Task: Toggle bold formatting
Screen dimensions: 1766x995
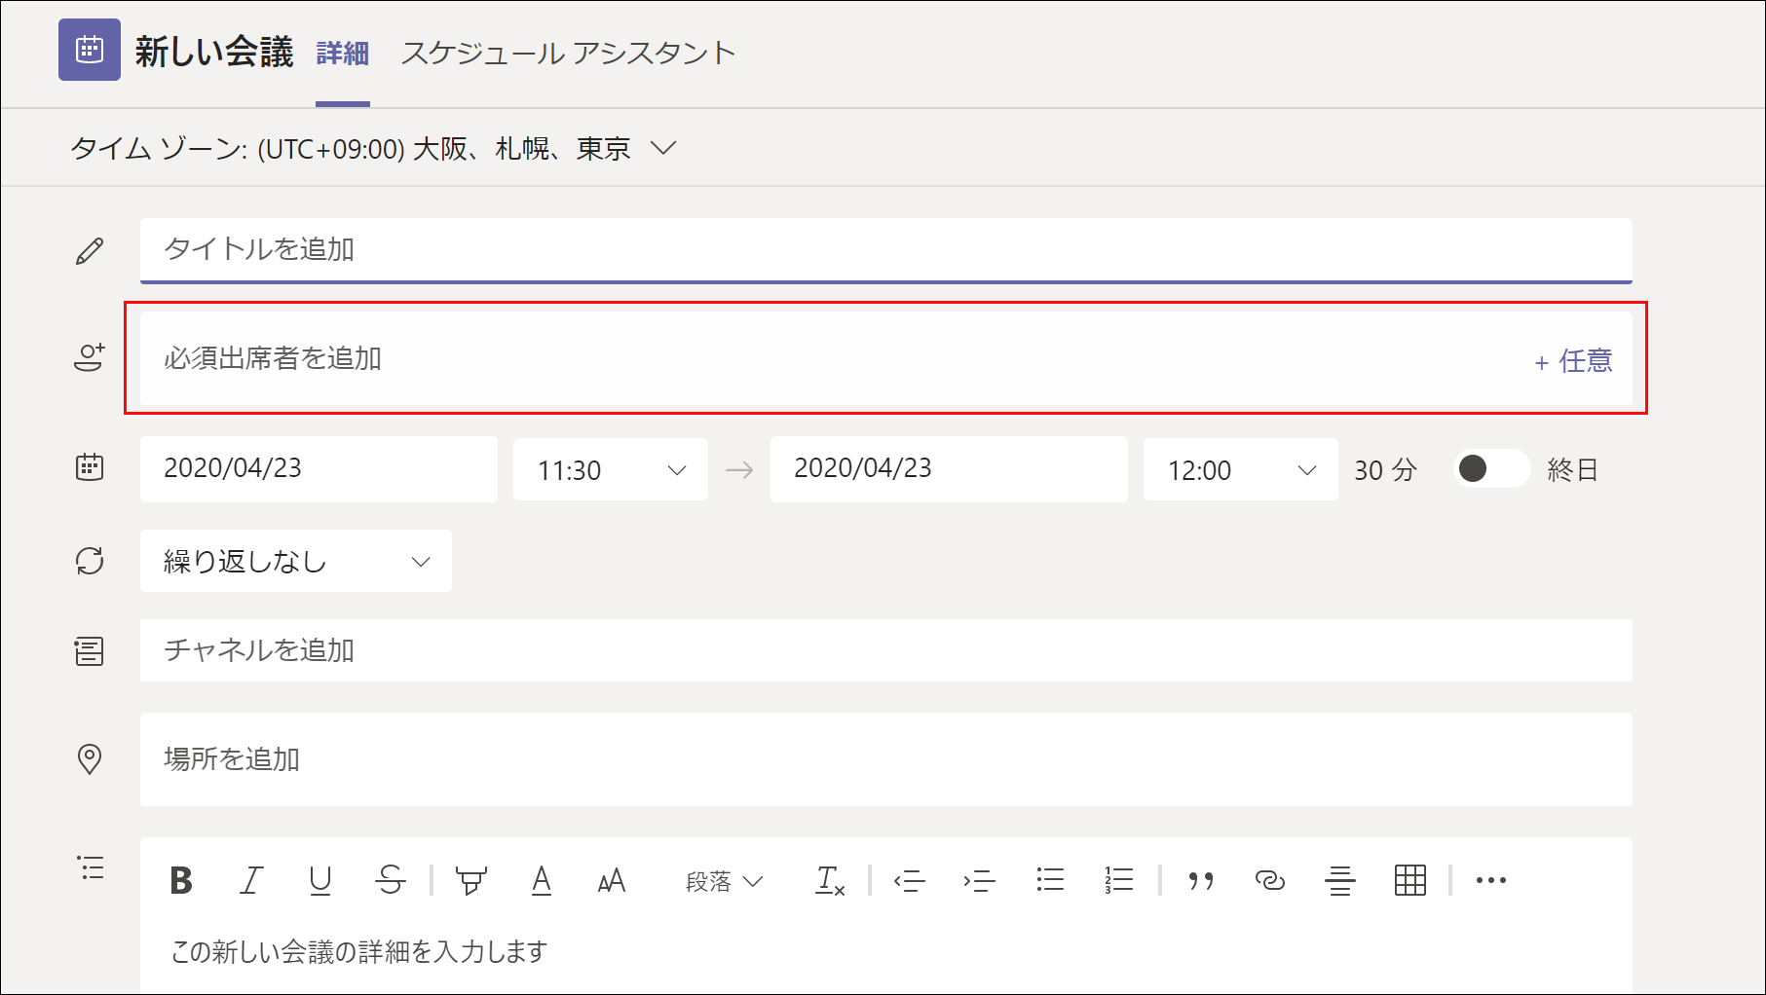Action: (181, 881)
